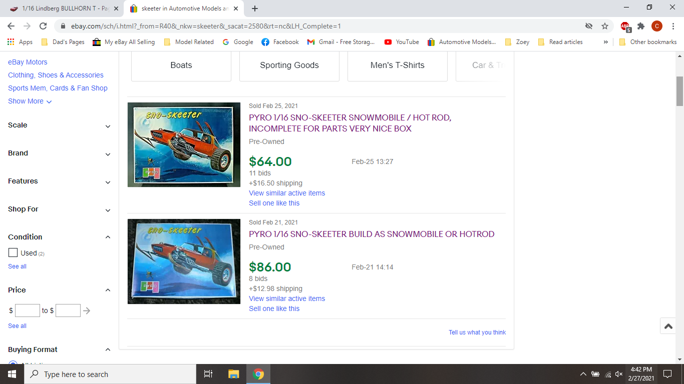The image size is (684, 384).
Task: Open the Facebook bookmark
Action: [x=280, y=42]
